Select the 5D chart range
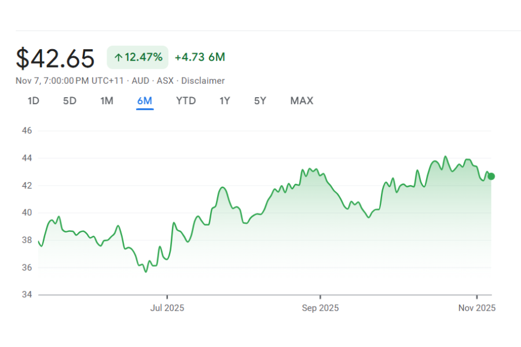Viewport: 521px width, 347px height. (69, 101)
